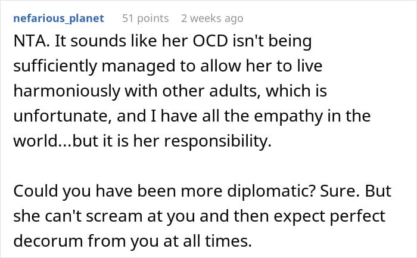Click the word adults
The width and height of the screenshot is (417, 258).
[232, 91]
